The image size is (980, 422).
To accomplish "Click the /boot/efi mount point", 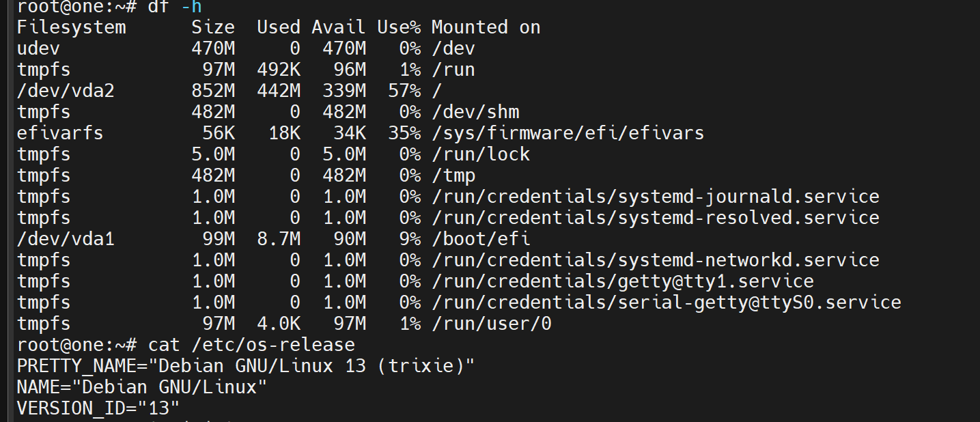I will 481,239.
